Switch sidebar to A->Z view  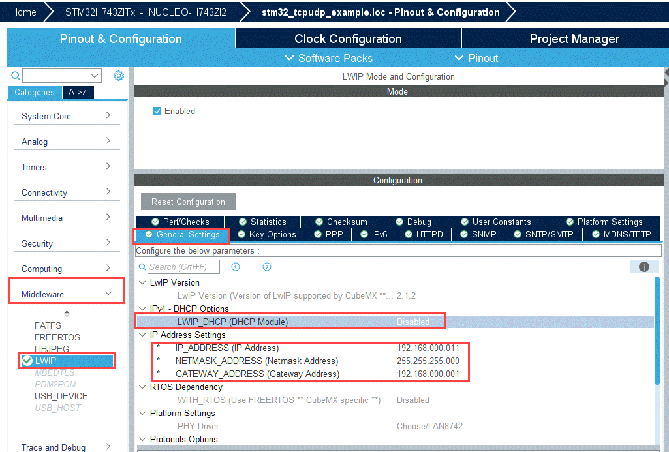click(x=78, y=92)
